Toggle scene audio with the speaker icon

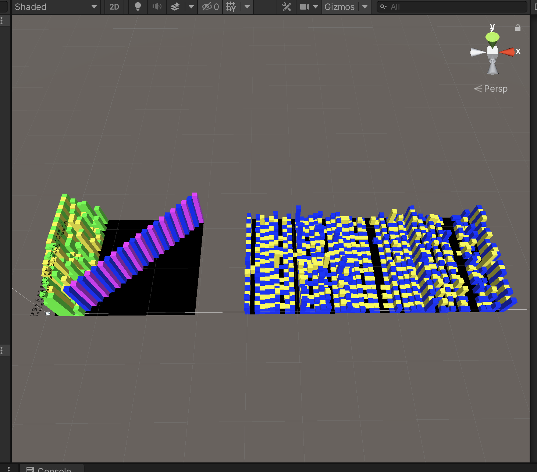click(x=157, y=7)
